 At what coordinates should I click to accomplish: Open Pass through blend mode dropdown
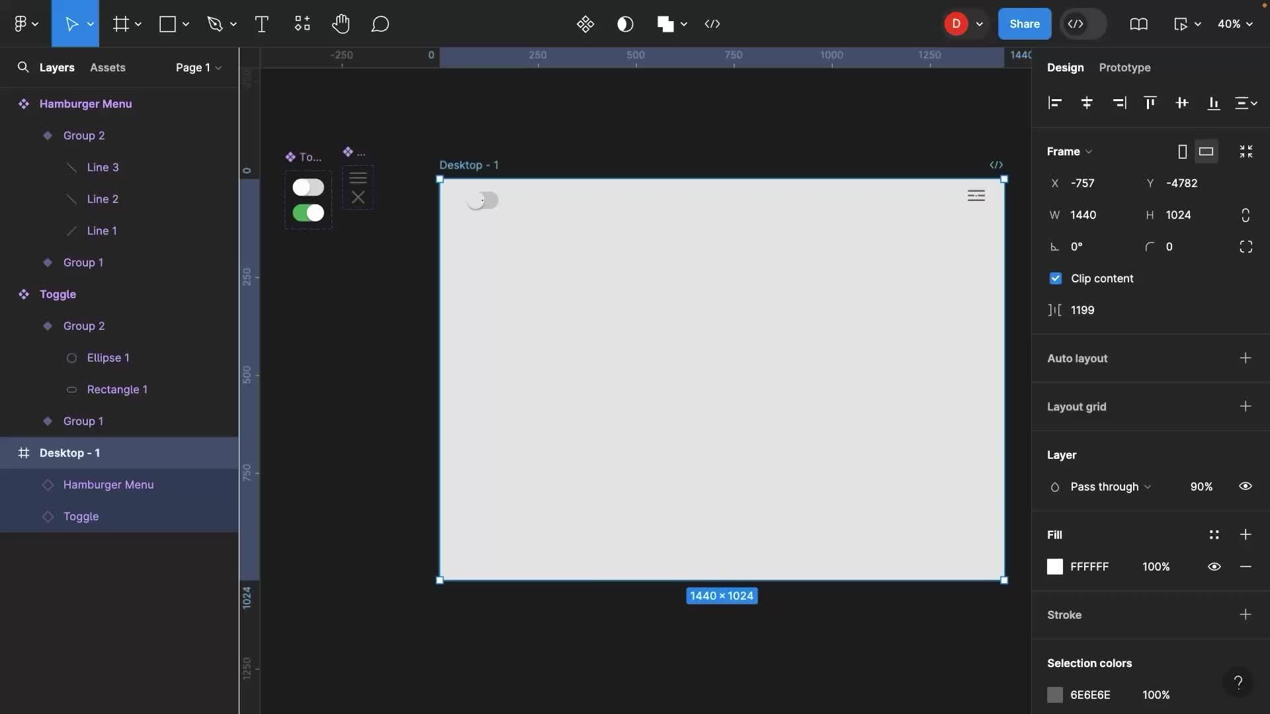1111,487
